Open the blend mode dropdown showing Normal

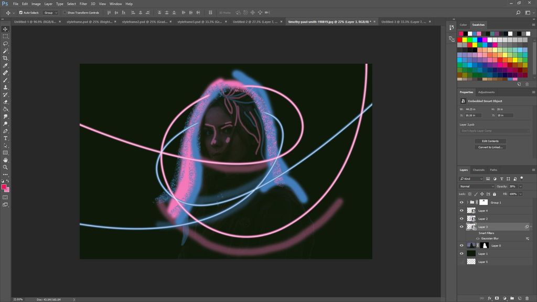(x=475, y=186)
